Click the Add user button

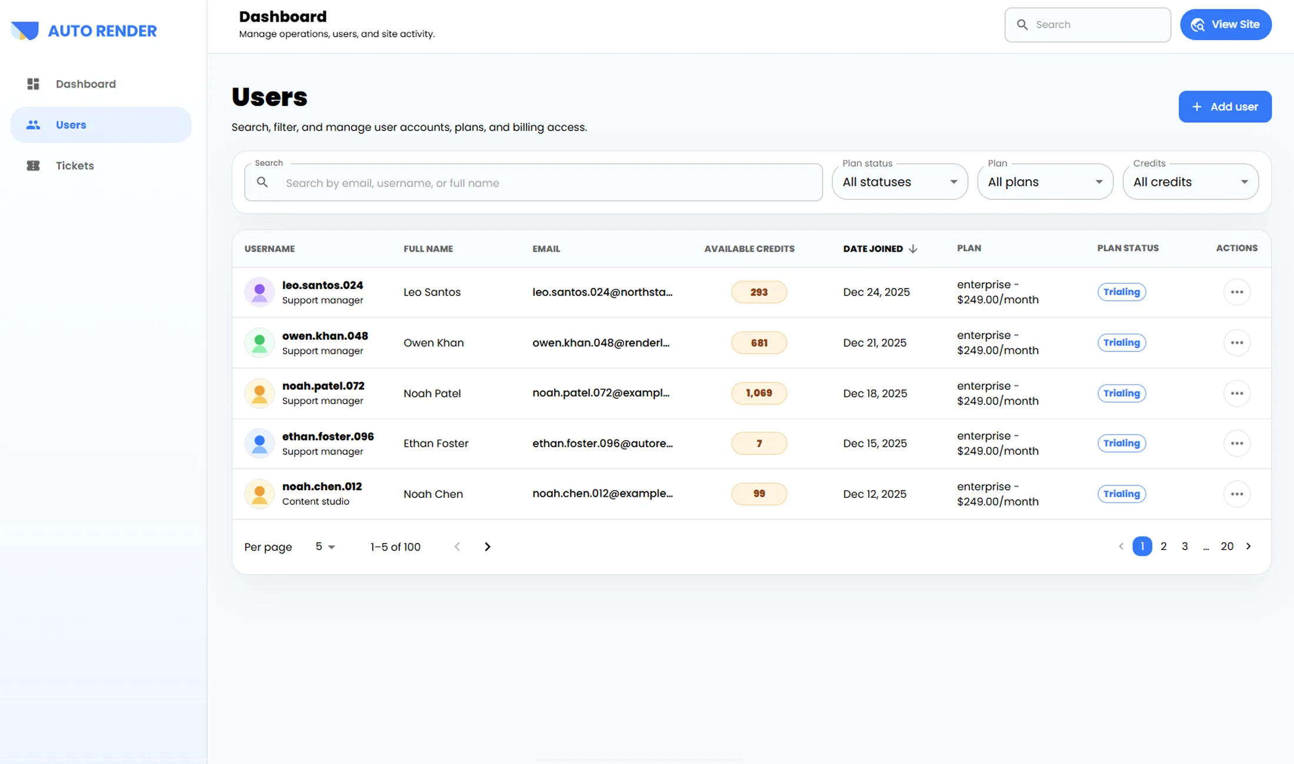click(1225, 106)
